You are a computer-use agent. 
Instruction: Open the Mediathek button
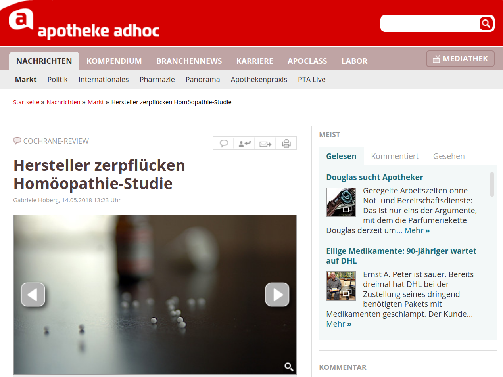point(460,59)
